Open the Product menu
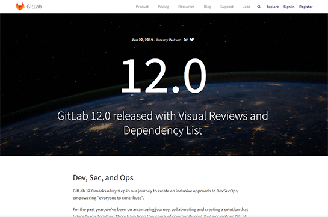Viewport: 328px width, 217px height. 142,7
